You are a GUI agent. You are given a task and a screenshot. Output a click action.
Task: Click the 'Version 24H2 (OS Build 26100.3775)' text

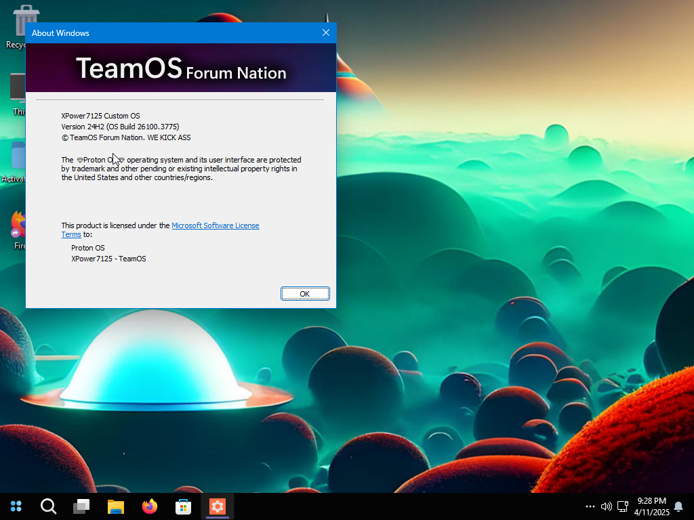coord(120,127)
